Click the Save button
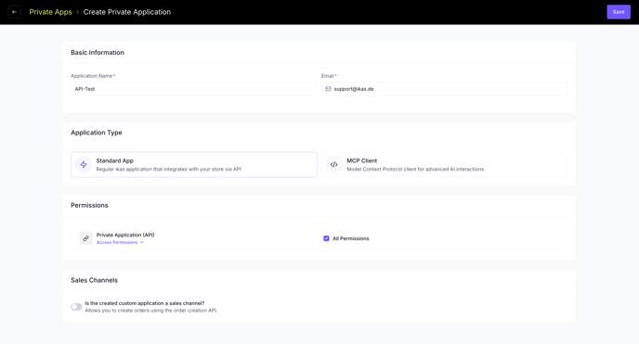 pyautogui.click(x=619, y=12)
